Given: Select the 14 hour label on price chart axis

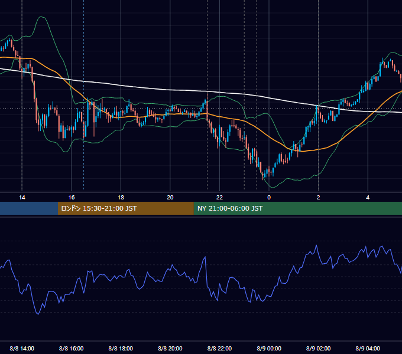Looking at the screenshot, I should (22, 198).
